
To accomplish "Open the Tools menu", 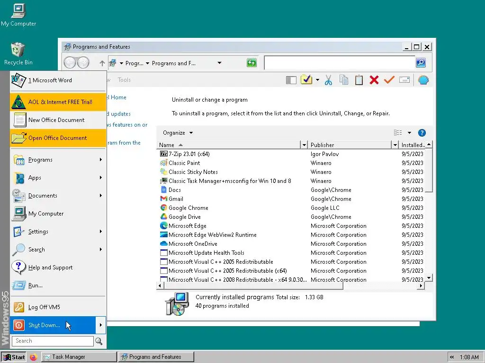I will 124,80.
